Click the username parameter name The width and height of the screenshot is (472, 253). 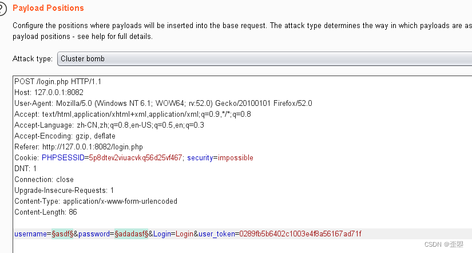click(x=30, y=234)
